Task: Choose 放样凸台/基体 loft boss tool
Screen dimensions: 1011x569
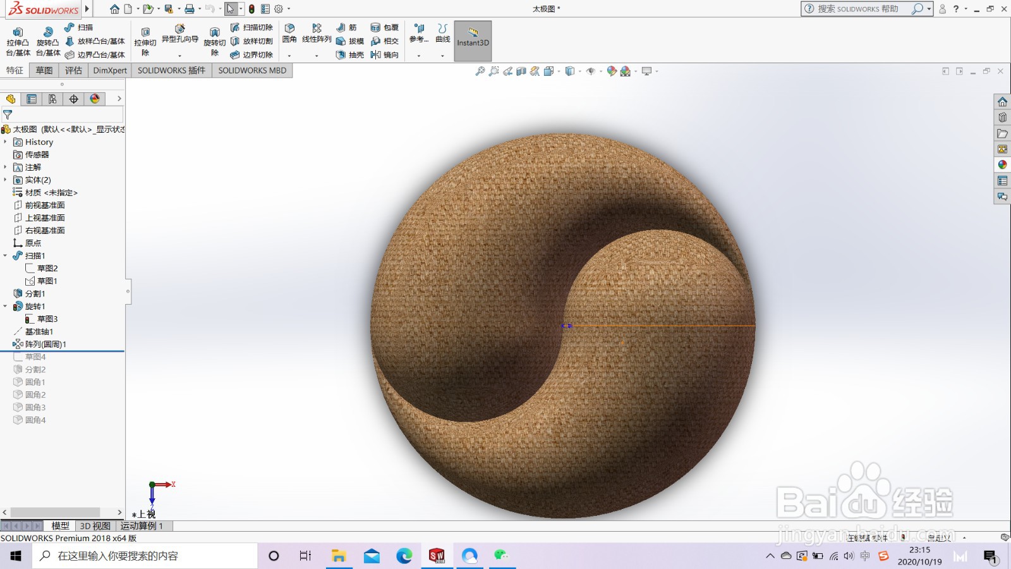Action: pyautogui.click(x=95, y=41)
